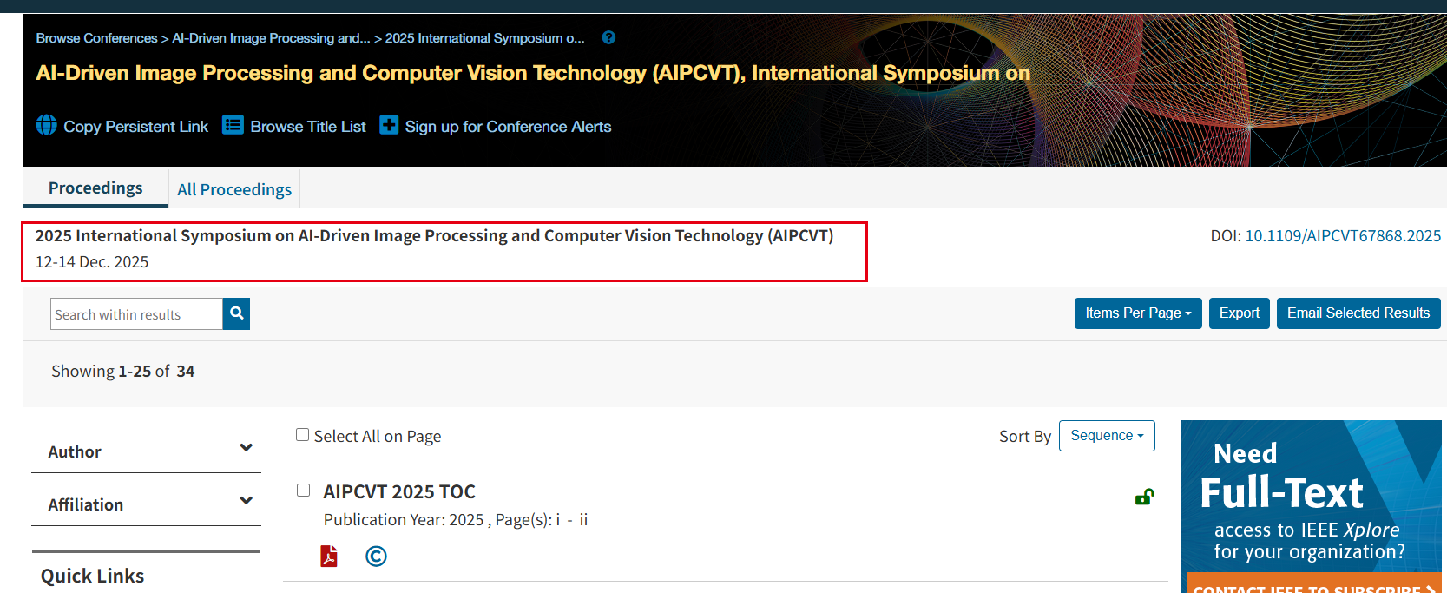Screen dimensions: 1447x593
Task: Click the Browse Title List icon
Action: (233, 125)
